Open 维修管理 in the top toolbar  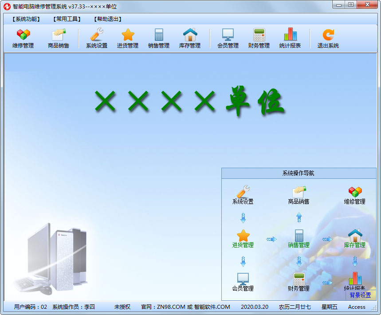coord(23,39)
